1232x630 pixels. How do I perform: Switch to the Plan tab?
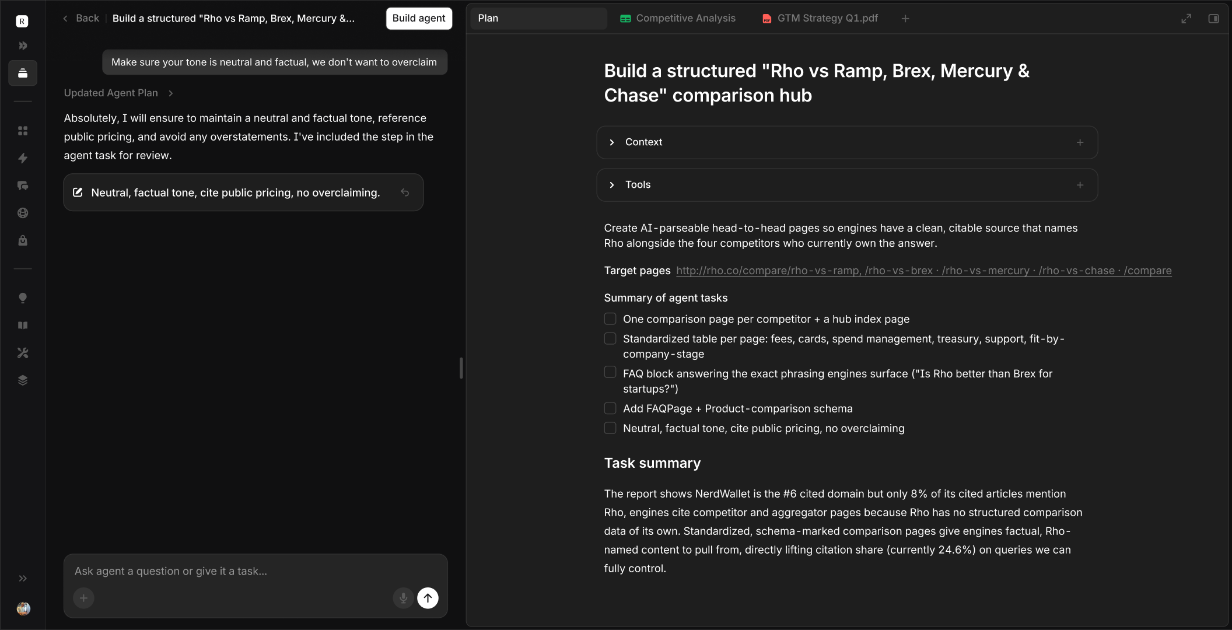(538, 19)
